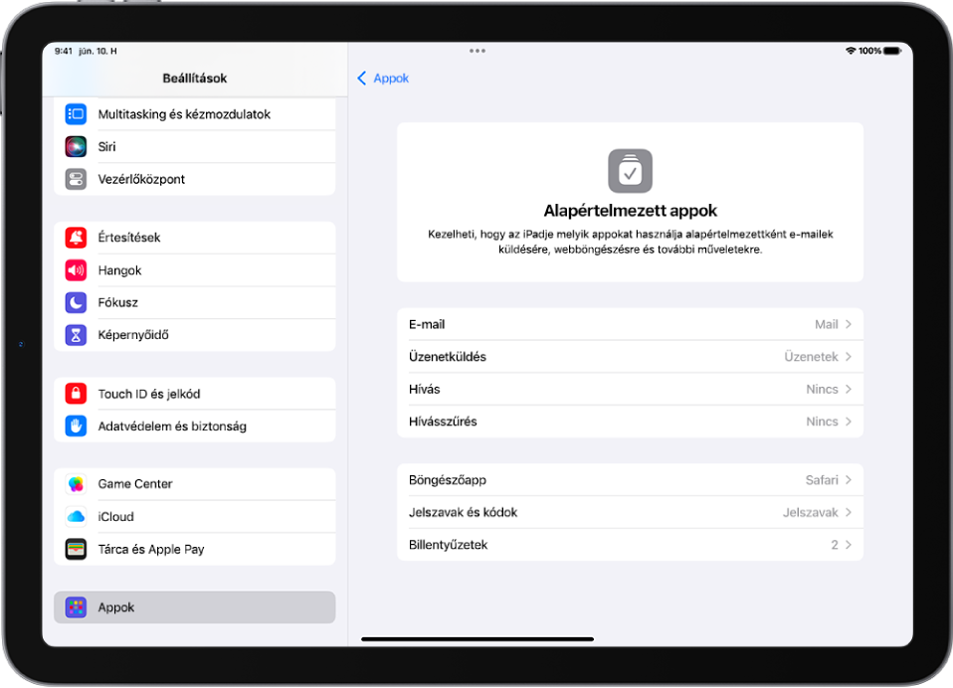
Task: Tap Nincs value in the Hívás row
Action: pyautogui.click(x=822, y=390)
